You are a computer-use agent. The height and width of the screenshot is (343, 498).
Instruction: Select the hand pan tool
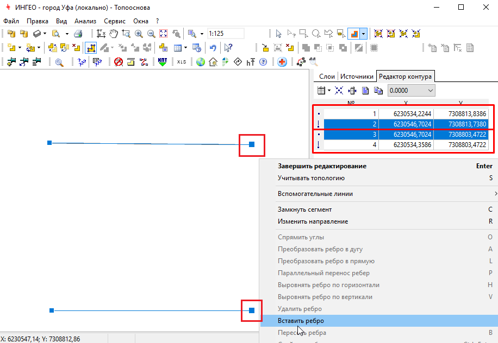(114, 34)
